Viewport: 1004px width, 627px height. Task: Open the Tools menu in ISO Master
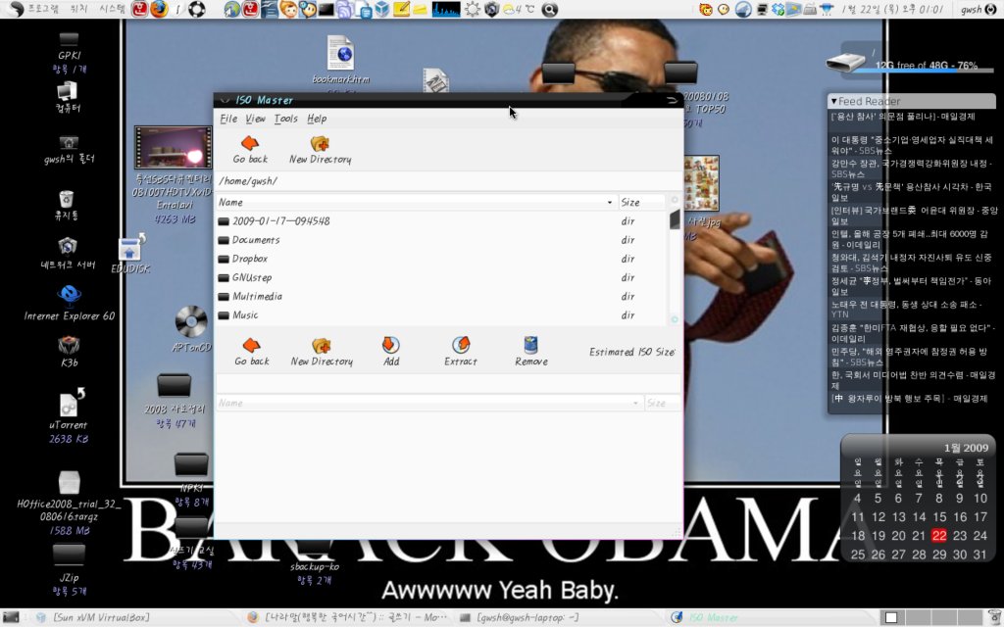pyautogui.click(x=285, y=119)
